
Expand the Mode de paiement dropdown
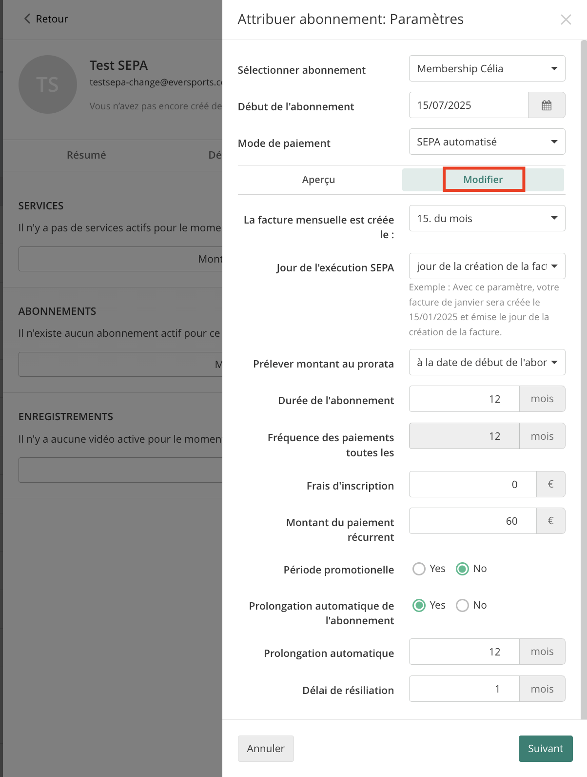click(x=487, y=142)
